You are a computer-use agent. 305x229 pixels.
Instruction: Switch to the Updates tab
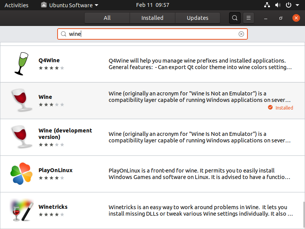coord(197,18)
